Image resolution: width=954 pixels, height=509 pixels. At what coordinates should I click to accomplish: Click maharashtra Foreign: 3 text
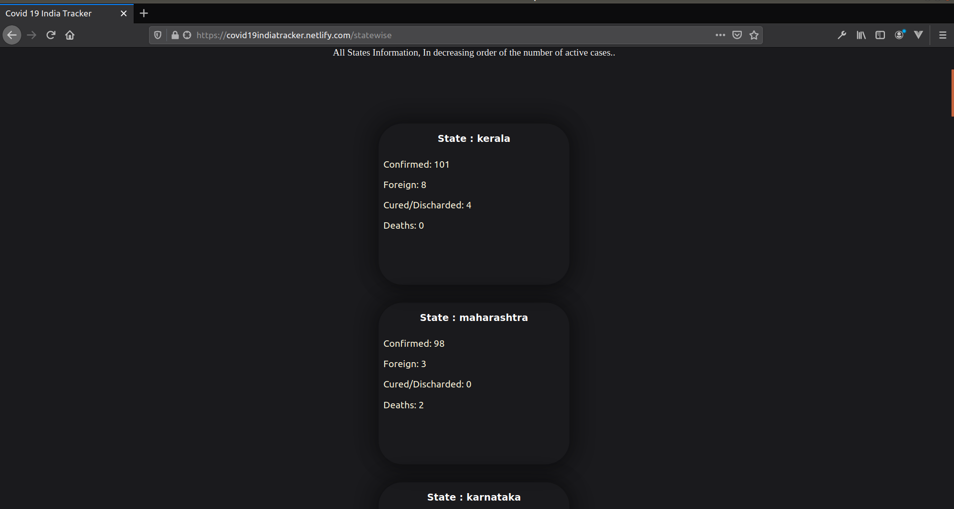pyautogui.click(x=405, y=364)
